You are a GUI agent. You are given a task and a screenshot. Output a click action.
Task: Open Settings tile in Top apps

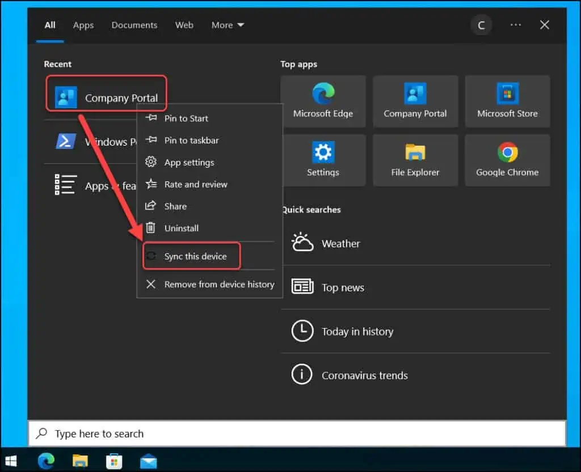coord(323,160)
